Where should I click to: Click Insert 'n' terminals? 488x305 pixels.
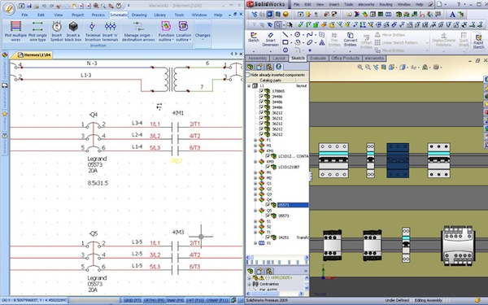(110, 31)
